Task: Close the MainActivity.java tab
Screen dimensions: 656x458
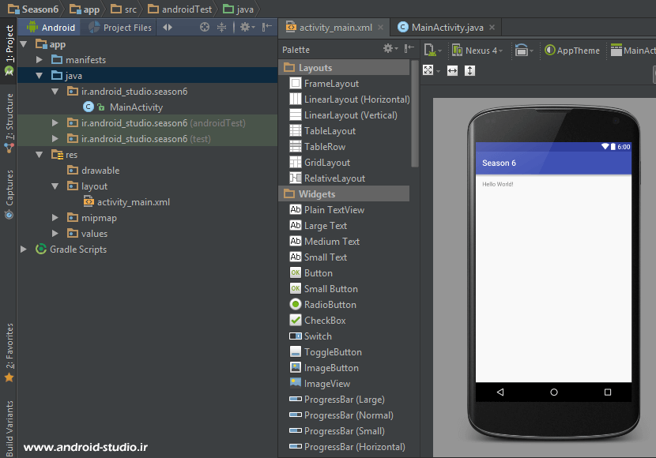Action: pos(492,28)
